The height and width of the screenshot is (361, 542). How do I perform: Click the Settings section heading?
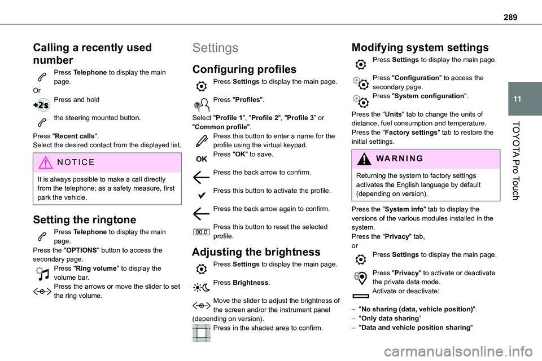point(215,47)
